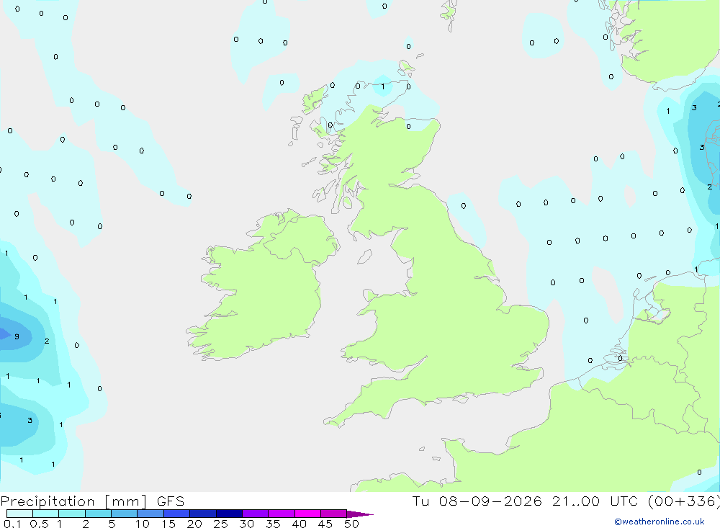This screenshot has height=528, width=720.
Task: Click the 35–40 mm purple legend swatch
Action: click(x=282, y=514)
